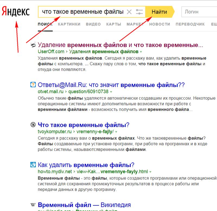Open the tvoykomputer.ru site link
The image size is (217, 211).
[x=55, y=132]
